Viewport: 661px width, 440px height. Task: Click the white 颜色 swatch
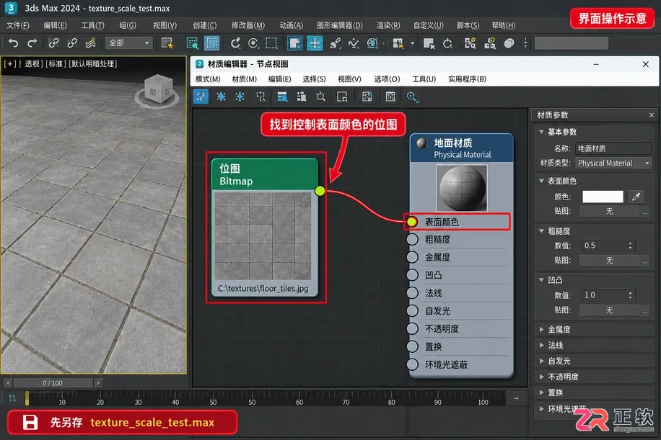tap(603, 197)
